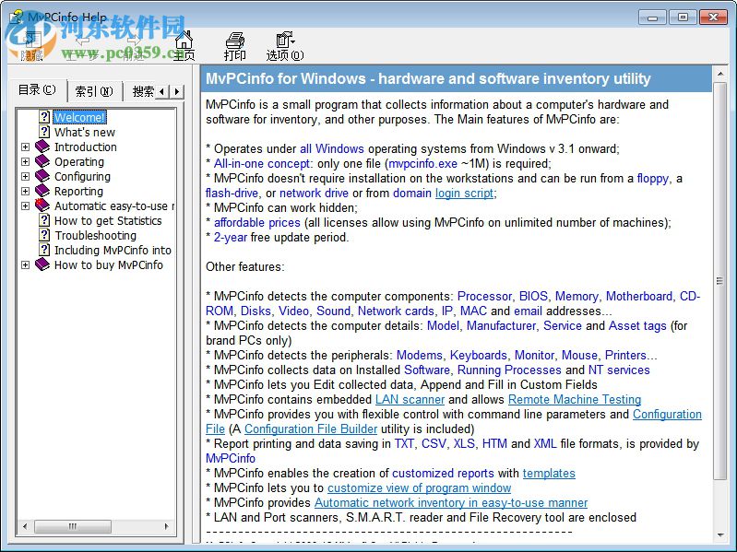
Task: Click the content pane vertical scrollbar thumb
Action: [x=719, y=281]
